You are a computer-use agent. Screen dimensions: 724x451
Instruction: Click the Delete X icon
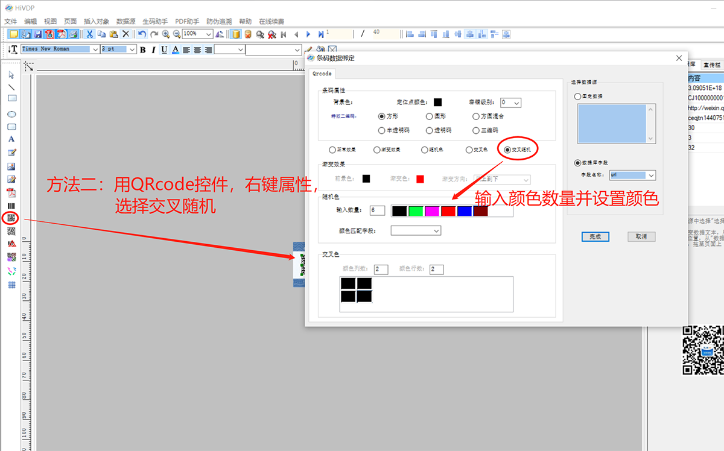point(125,34)
